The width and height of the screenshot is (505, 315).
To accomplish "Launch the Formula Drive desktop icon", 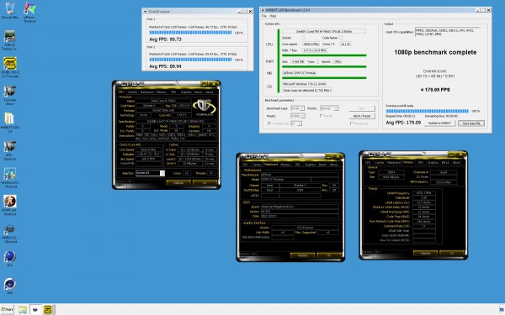I will tap(9, 95).
